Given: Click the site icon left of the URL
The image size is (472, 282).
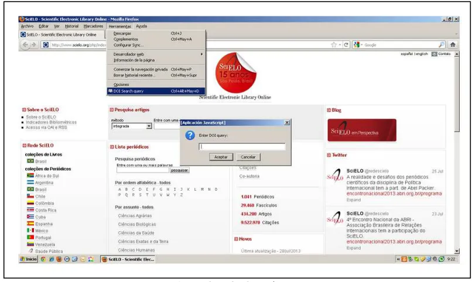Looking at the screenshot, I should [46, 45].
